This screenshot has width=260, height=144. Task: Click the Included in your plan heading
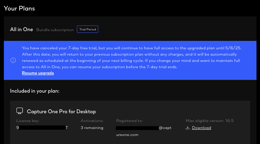[x=35, y=91]
